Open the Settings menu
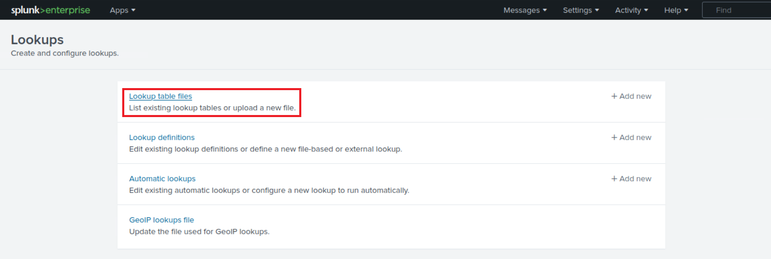Viewport: 771px width, 259px height. (580, 10)
